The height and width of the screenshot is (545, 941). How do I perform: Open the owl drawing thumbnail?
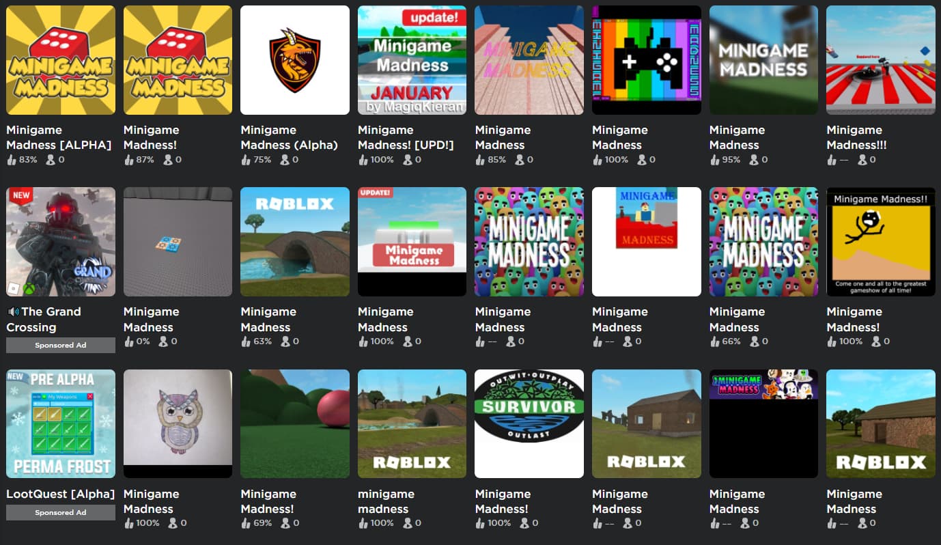178,423
